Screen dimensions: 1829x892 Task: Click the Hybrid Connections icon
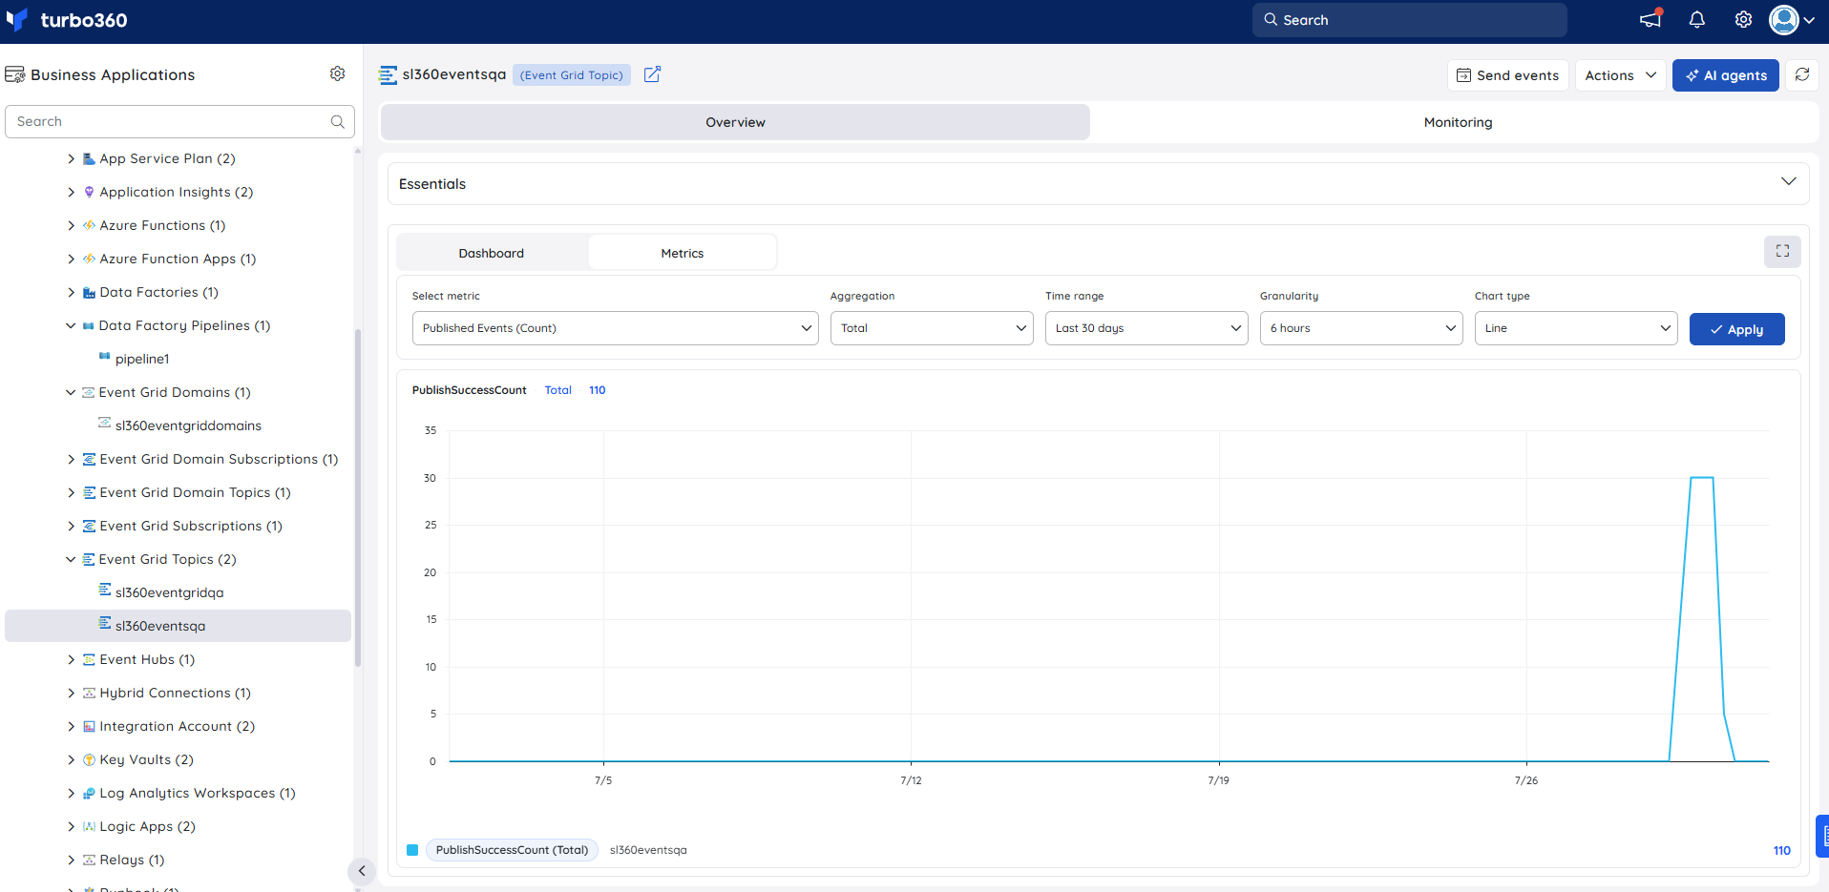(89, 694)
